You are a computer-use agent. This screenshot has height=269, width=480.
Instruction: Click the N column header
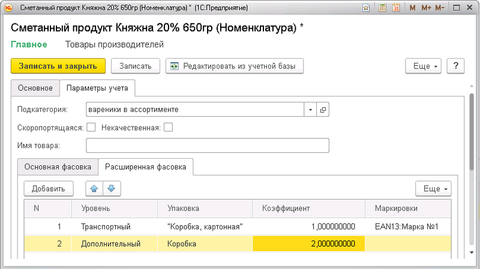pyautogui.click(x=48, y=208)
